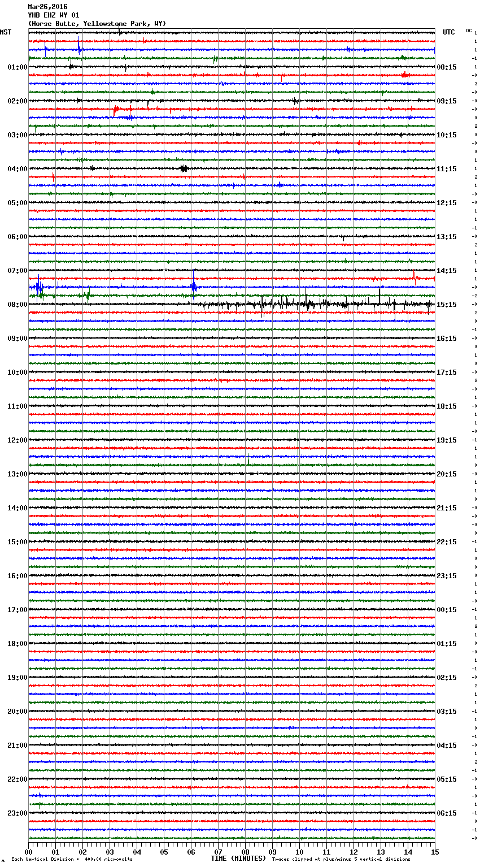This screenshot has height=867, width=480.
Task: Click the 'DC' column header
Action: click(469, 31)
